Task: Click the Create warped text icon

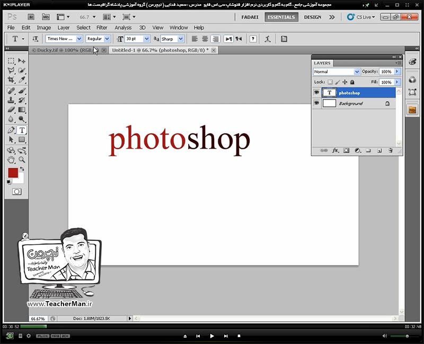Action: (268, 39)
